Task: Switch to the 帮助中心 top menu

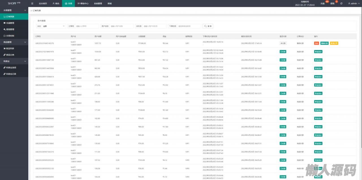Action: point(83,3)
